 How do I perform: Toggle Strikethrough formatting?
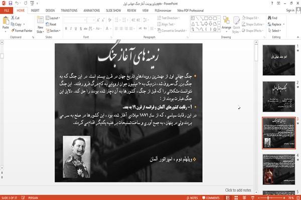click(x=85, y=29)
